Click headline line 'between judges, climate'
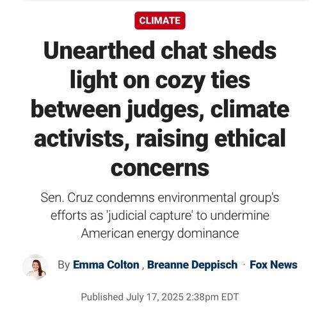Image resolution: width=320 pixels, height=310 pixels. [160, 110]
